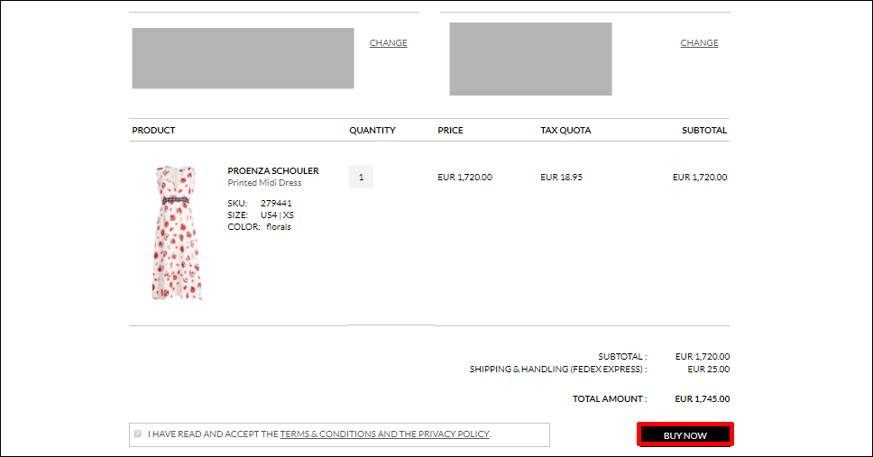This screenshot has height=457, width=873.
Task: Click the PRODUCT column header
Action: coord(153,131)
